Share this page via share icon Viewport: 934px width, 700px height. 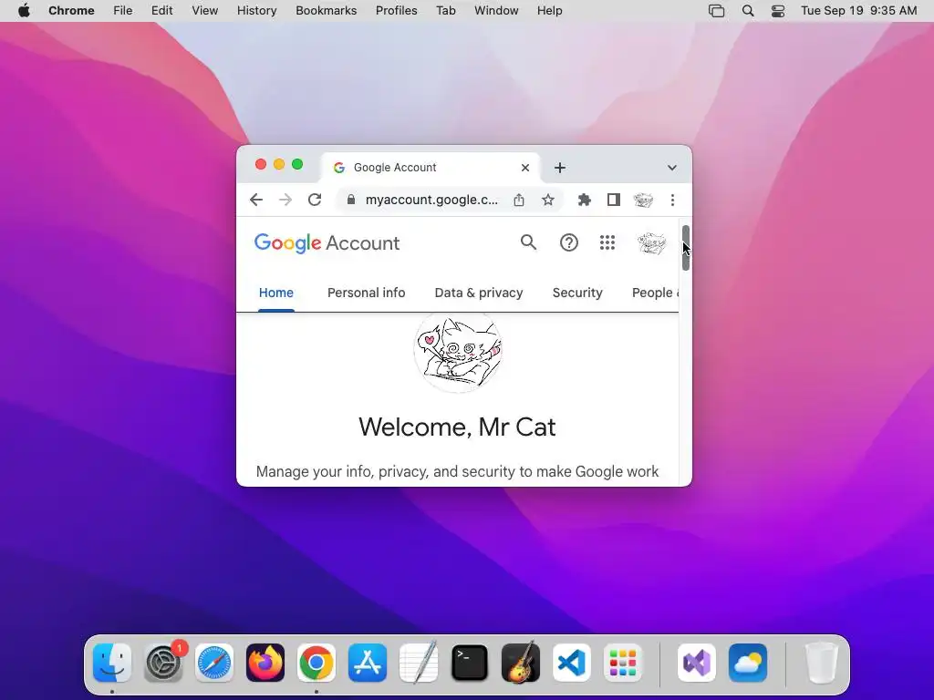[x=519, y=200]
